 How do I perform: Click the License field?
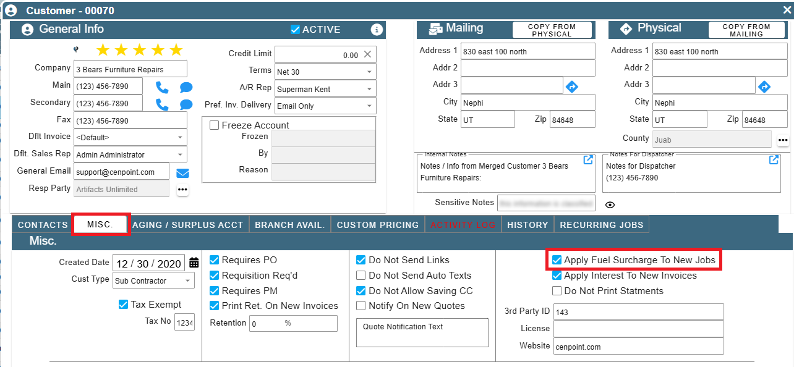click(x=639, y=329)
